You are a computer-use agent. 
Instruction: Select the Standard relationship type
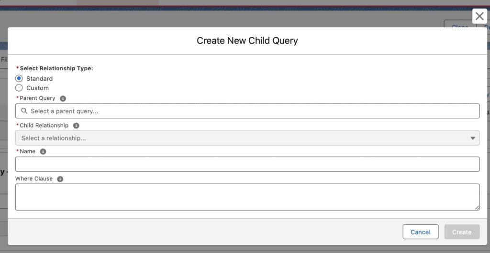(19, 78)
